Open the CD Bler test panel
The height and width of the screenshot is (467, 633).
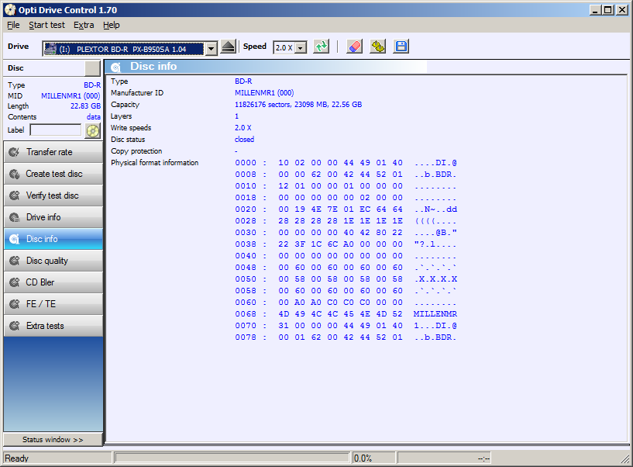(x=53, y=282)
